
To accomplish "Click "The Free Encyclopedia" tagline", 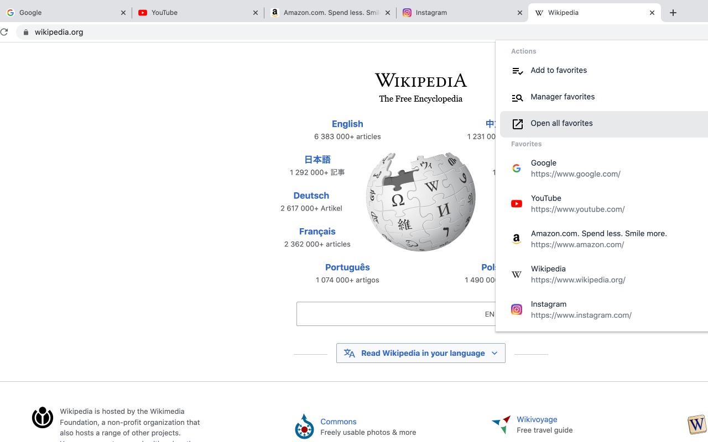I will (x=421, y=99).
